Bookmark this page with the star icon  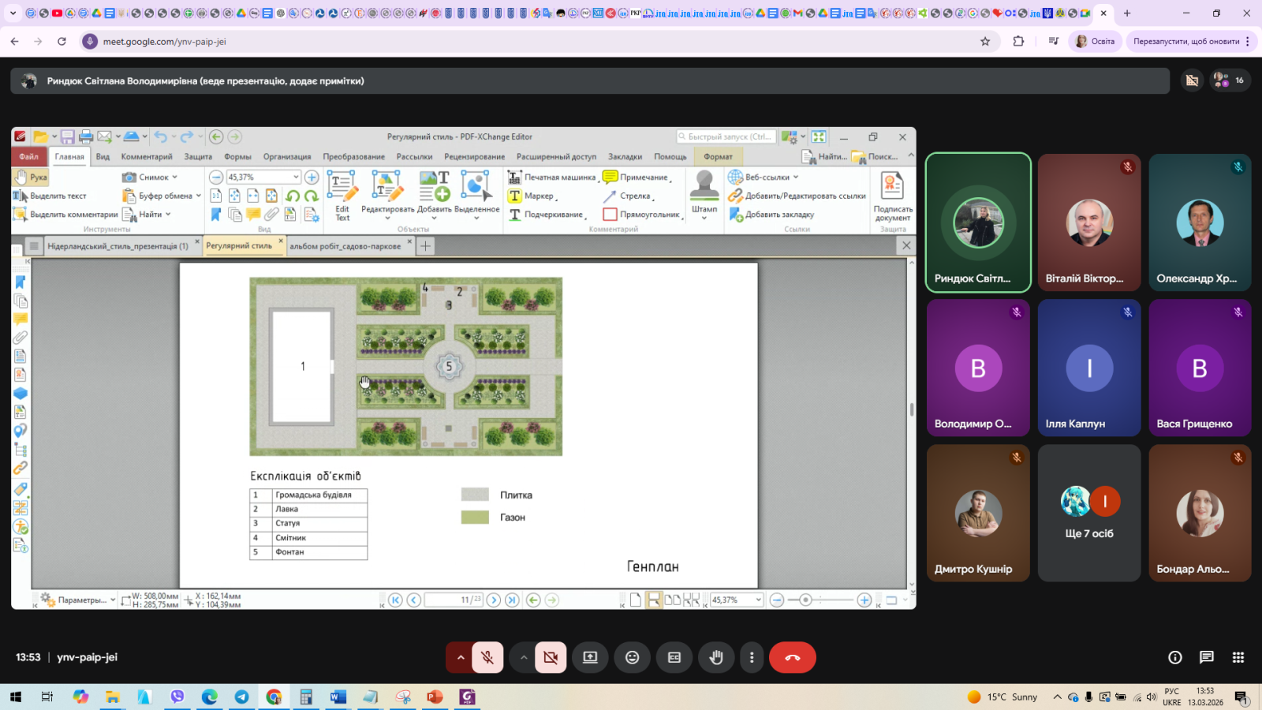coord(985,41)
